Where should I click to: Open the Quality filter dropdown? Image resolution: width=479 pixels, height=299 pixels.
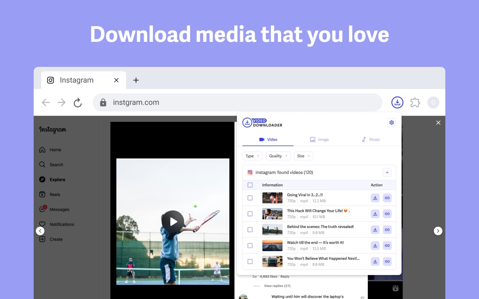click(278, 156)
